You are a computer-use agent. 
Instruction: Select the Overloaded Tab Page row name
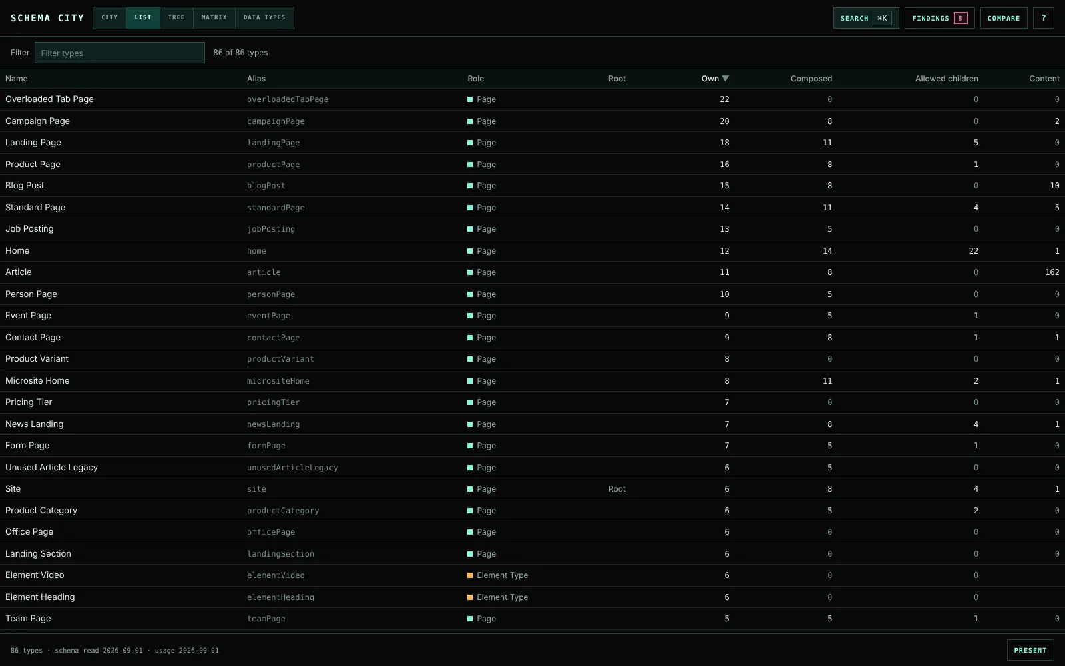[49, 99]
